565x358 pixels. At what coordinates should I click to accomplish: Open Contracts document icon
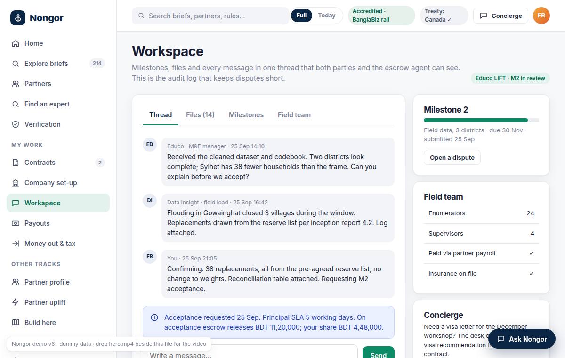tap(16, 163)
